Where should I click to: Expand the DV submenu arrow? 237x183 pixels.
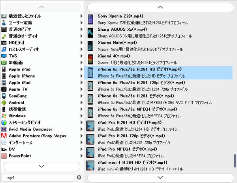pos(81,149)
